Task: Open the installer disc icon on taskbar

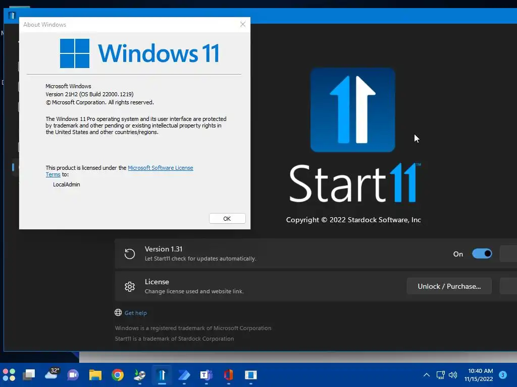Action: [x=140, y=375]
